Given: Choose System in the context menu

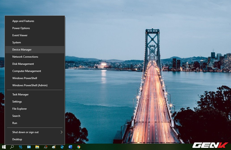Looking at the screenshot, I should point(17,42).
